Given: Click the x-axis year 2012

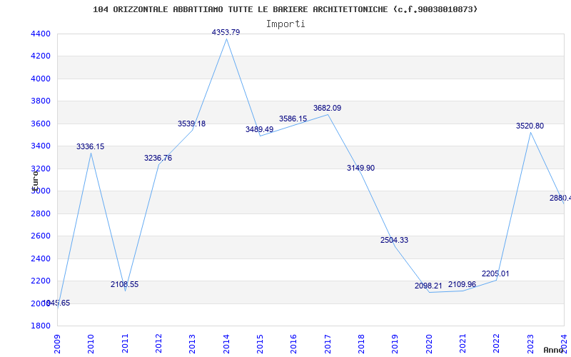Looking at the screenshot, I should tap(158, 343).
